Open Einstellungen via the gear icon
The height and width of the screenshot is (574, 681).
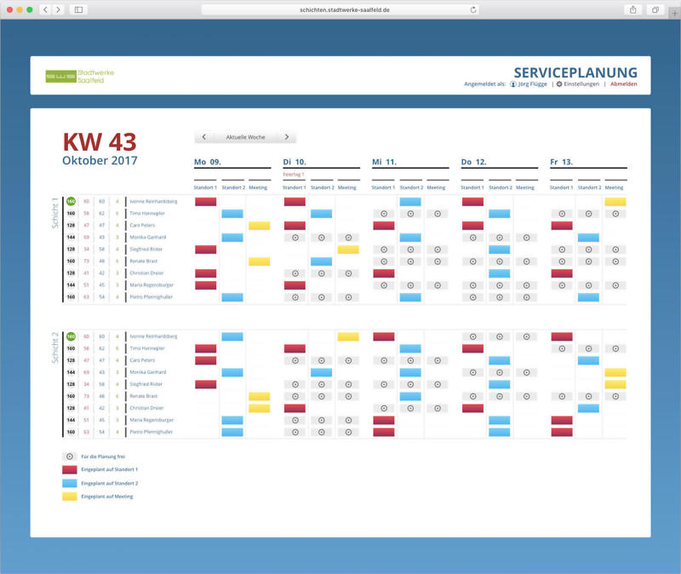(x=559, y=84)
